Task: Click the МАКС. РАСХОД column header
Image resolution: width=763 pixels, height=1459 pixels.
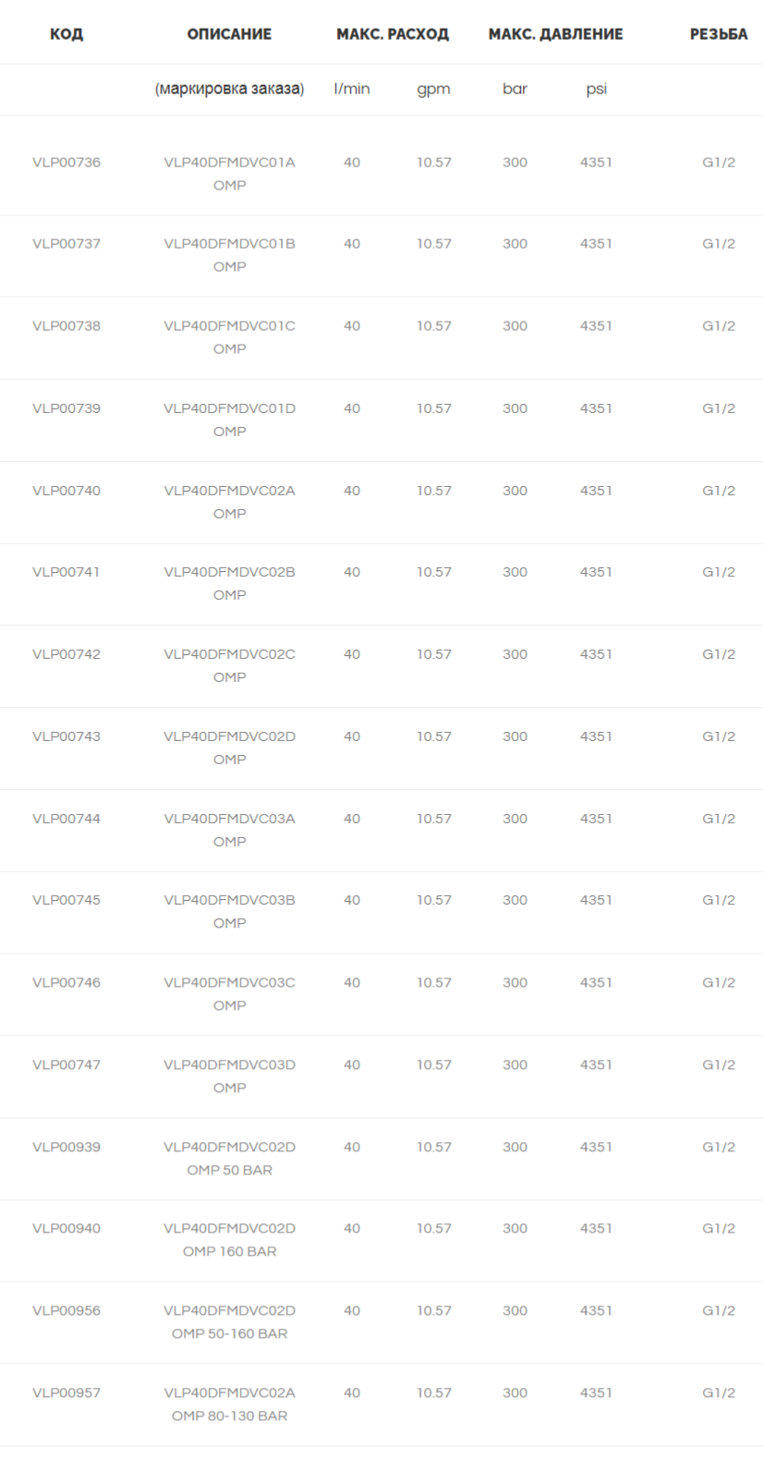Action: click(393, 34)
